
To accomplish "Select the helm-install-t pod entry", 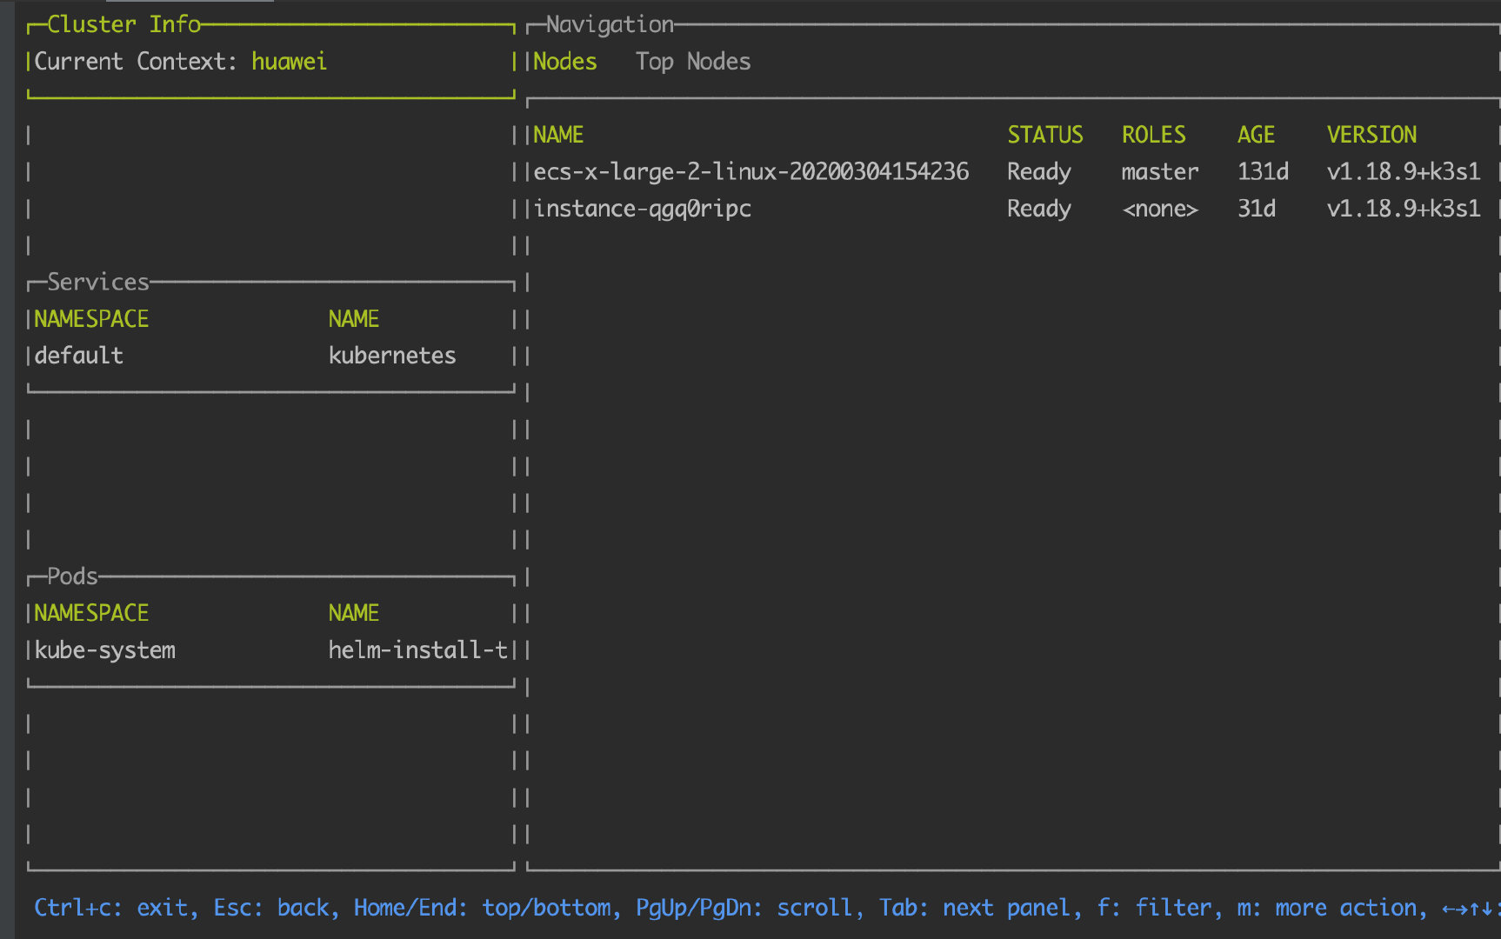I will coord(417,650).
